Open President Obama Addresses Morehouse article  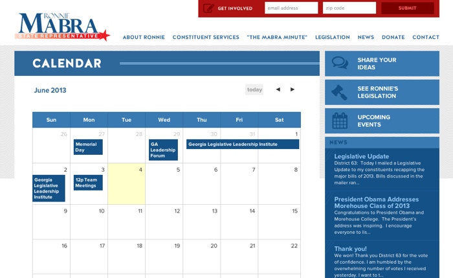(376, 202)
